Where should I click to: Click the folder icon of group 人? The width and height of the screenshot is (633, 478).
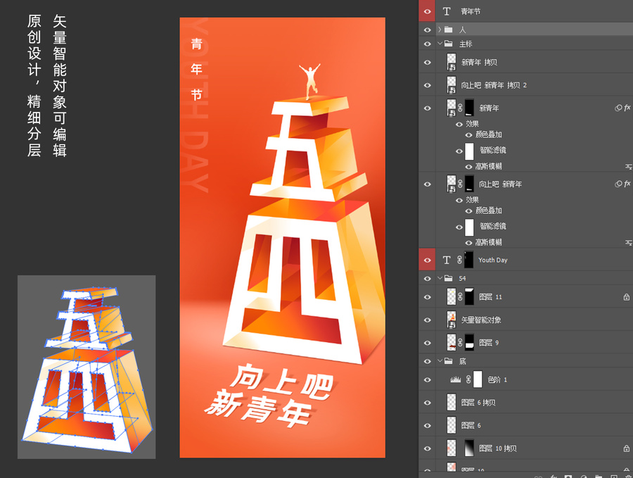[x=448, y=30]
